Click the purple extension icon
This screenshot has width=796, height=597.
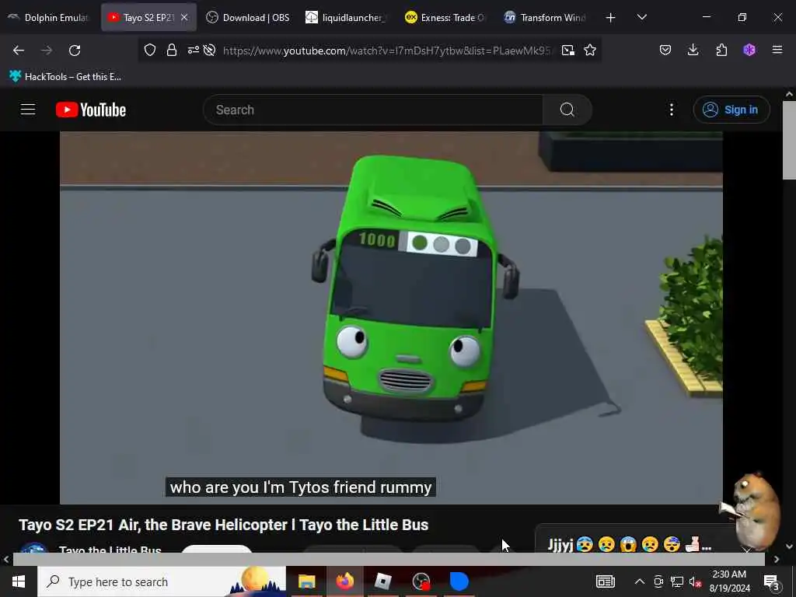(749, 50)
